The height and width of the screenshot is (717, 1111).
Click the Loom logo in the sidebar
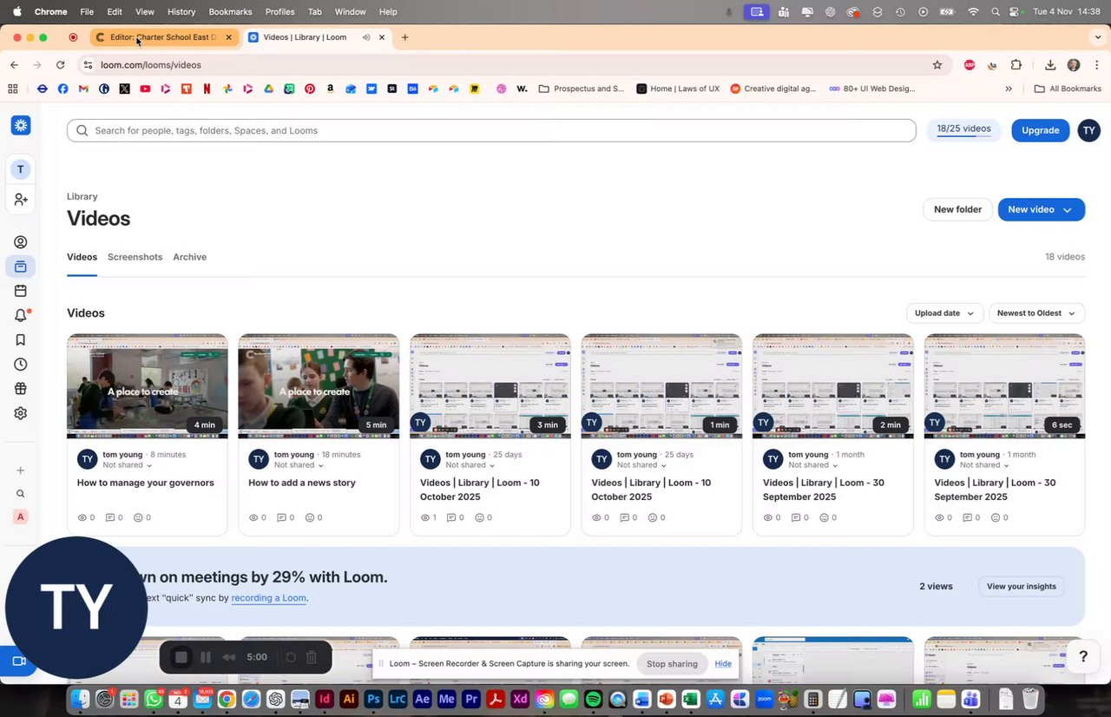(21, 125)
